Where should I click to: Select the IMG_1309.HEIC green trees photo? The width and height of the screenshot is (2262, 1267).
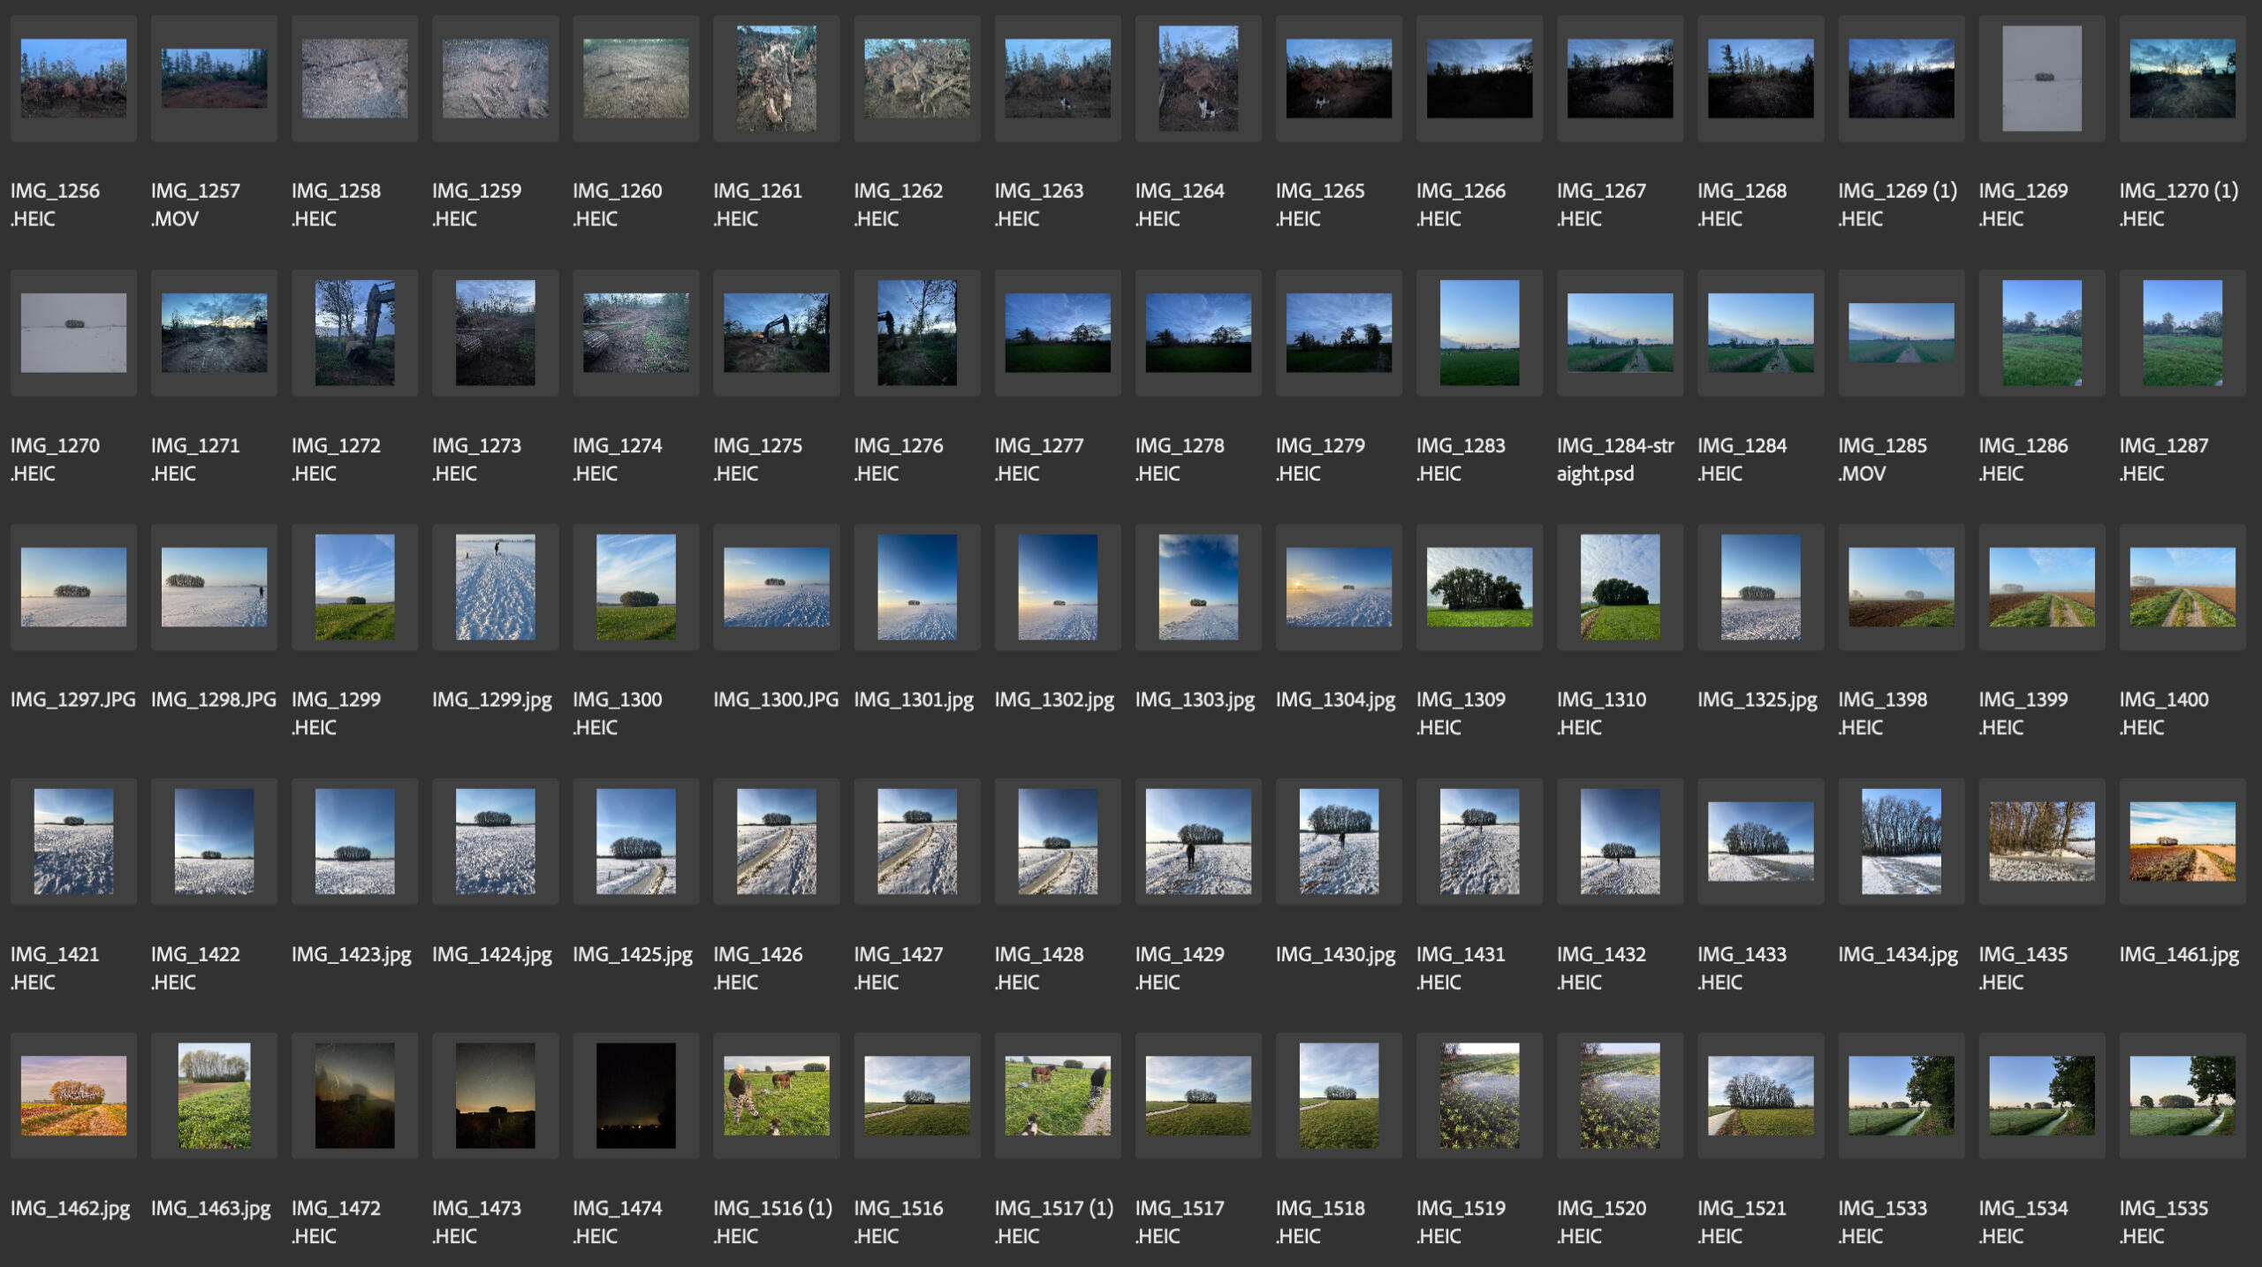1479,587
